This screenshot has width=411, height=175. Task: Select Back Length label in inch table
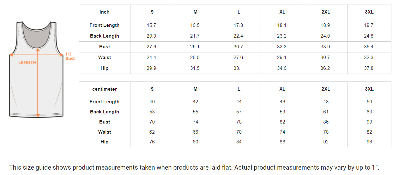click(105, 36)
